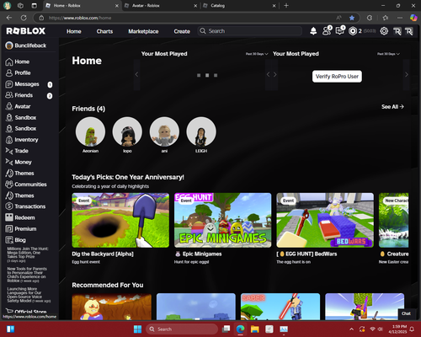Expand the first Past 30 Days dropdown

pos(257,54)
